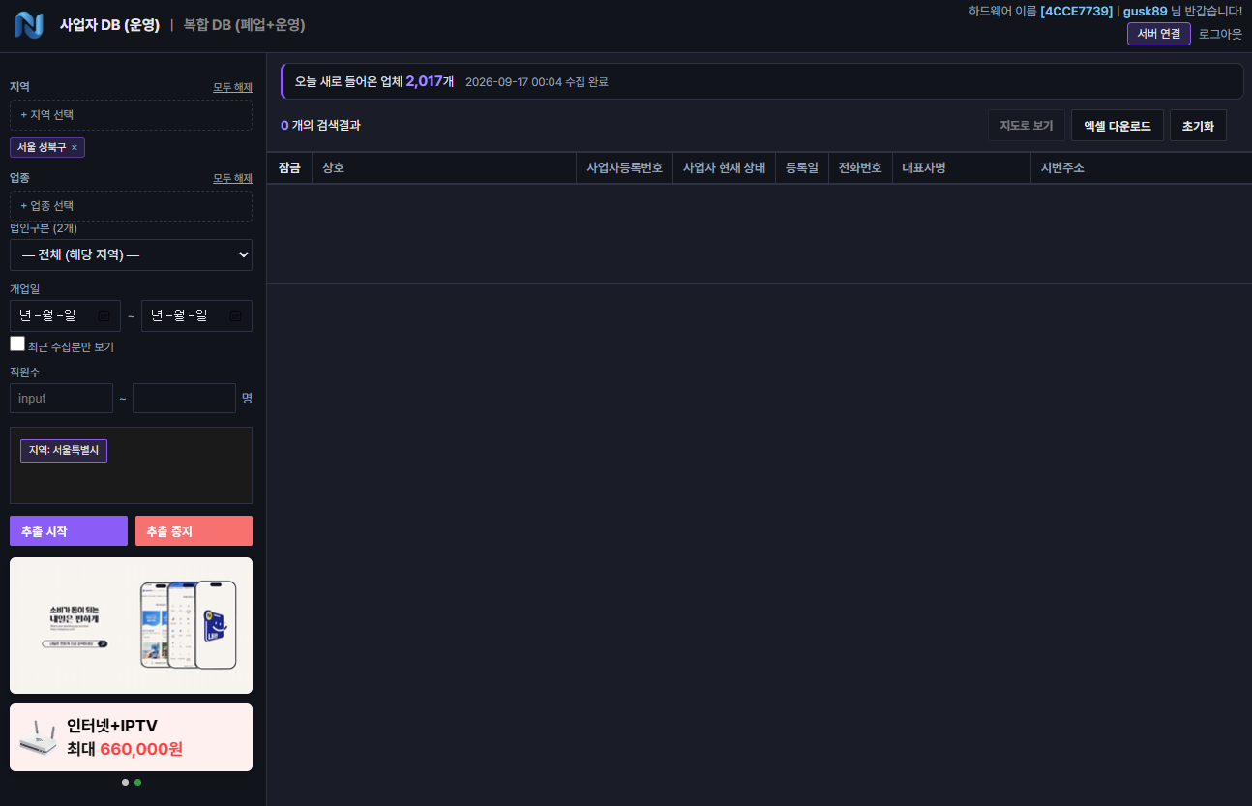Download results via 엑셀 다운로드
The image size is (1252, 806).
point(1118,126)
